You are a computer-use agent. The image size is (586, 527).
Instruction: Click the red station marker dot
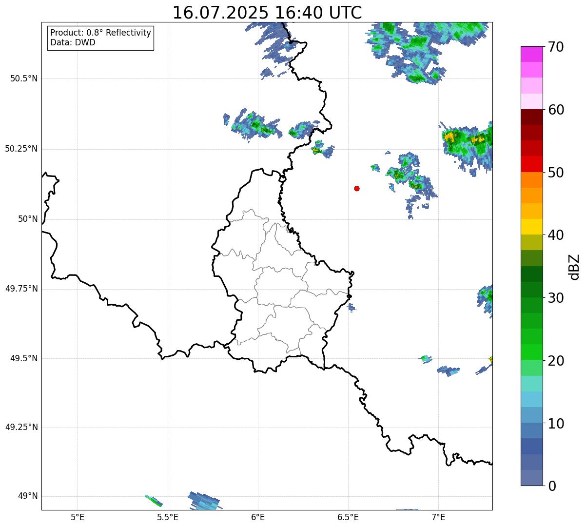pos(357,188)
